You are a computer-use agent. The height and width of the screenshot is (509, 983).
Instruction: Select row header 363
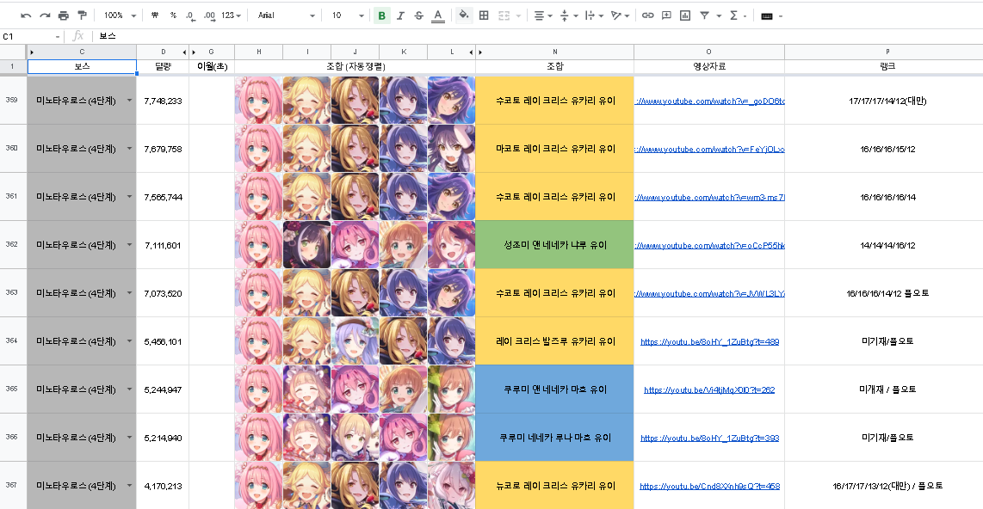pos(13,292)
